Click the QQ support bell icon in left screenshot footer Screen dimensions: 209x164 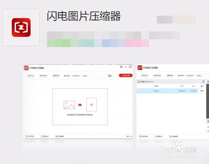click(42, 136)
